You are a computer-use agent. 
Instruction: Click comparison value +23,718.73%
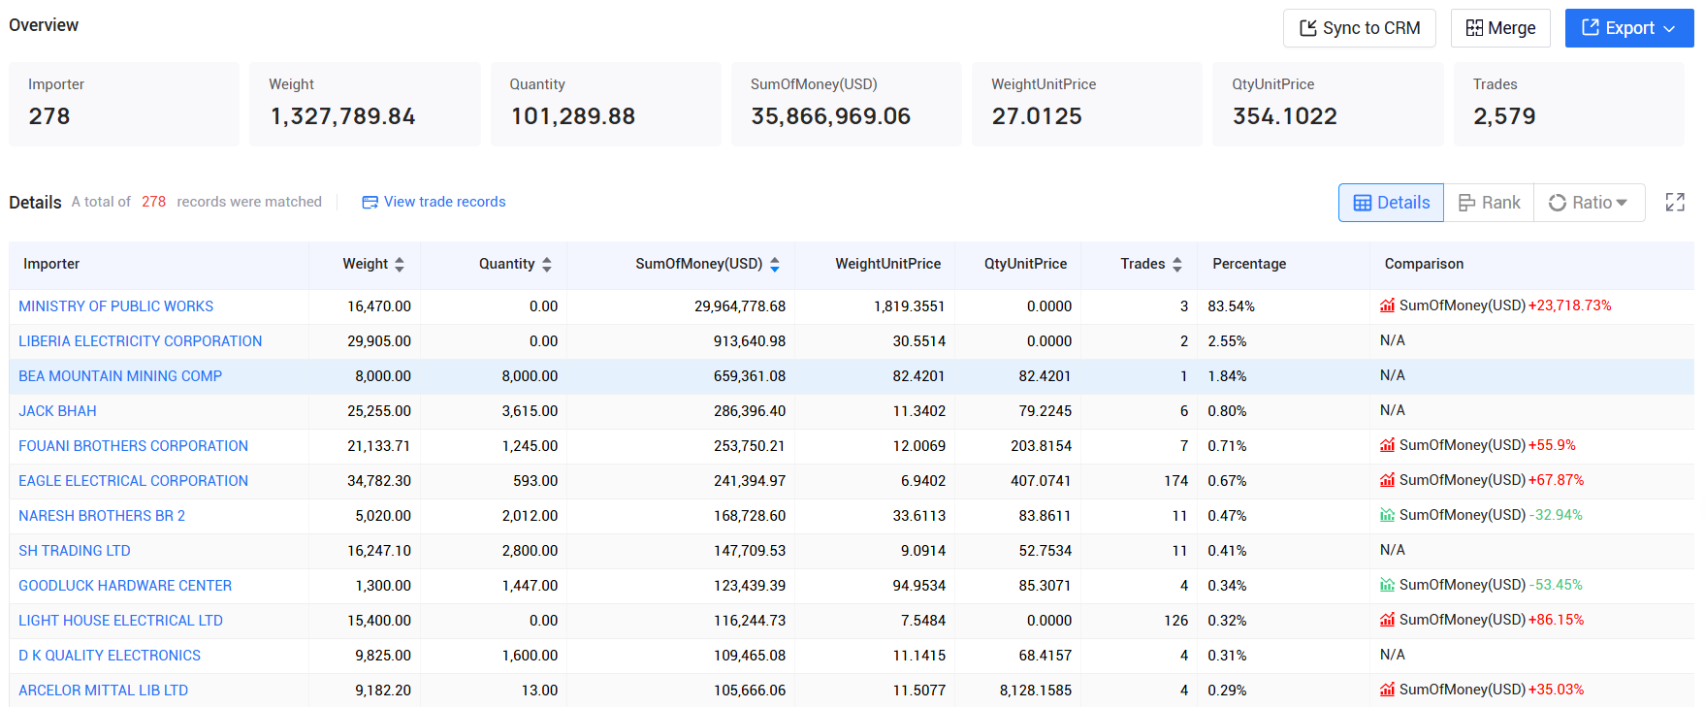[x=1569, y=305]
